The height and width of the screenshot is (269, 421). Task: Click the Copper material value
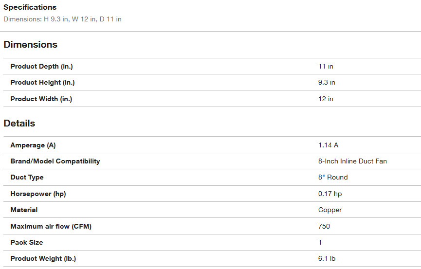point(330,210)
